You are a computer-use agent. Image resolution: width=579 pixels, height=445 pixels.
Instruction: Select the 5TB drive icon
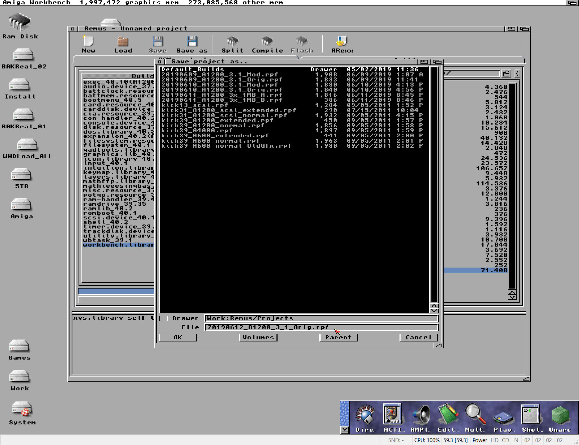[21, 179]
